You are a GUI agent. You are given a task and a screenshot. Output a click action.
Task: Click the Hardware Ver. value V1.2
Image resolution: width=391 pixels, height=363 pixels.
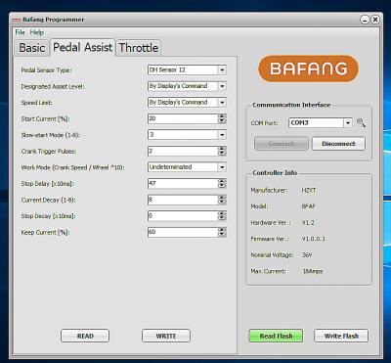click(x=308, y=222)
